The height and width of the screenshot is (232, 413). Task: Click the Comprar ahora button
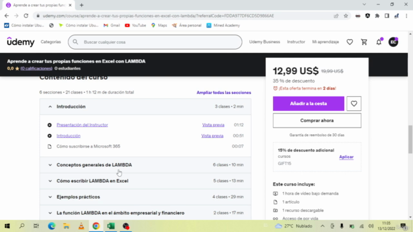click(x=317, y=121)
